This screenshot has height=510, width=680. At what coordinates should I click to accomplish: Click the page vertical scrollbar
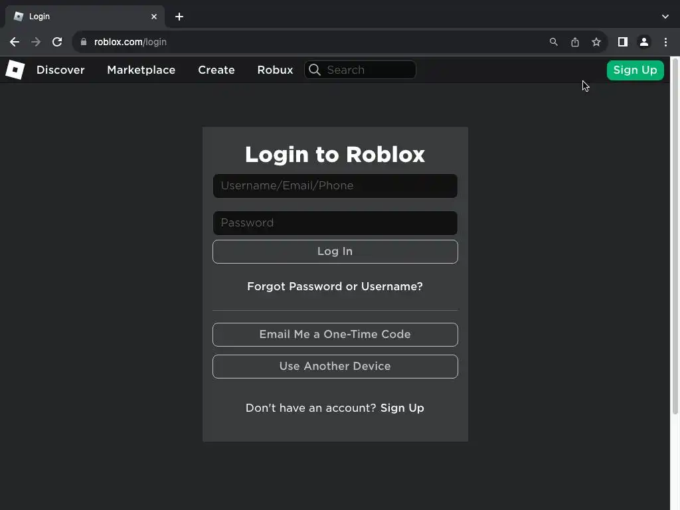tap(675, 236)
